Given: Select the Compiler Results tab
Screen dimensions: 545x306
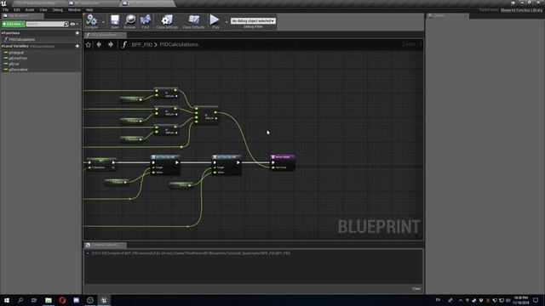Looking at the screenshot, I should pos(104,245).
